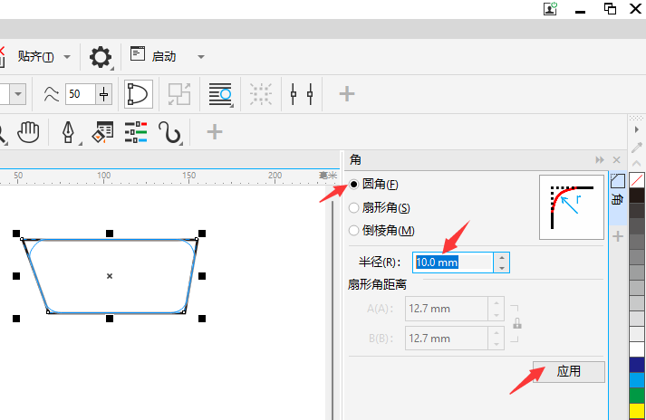
Task: Click the text wrap icon
Action: (220, 94)
